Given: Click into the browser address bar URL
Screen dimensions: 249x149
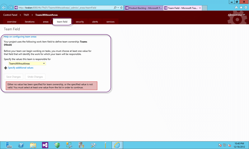Looking at the screenshot, I should [57, 7].
